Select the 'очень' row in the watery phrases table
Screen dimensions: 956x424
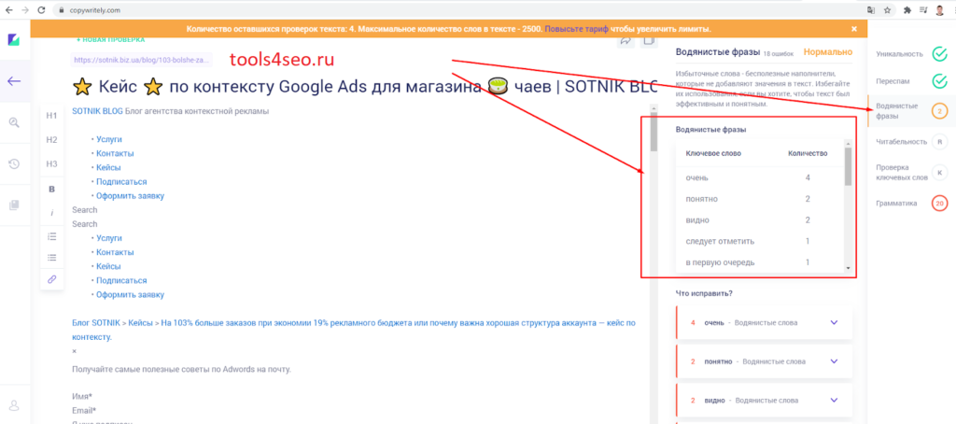(760, 177)
